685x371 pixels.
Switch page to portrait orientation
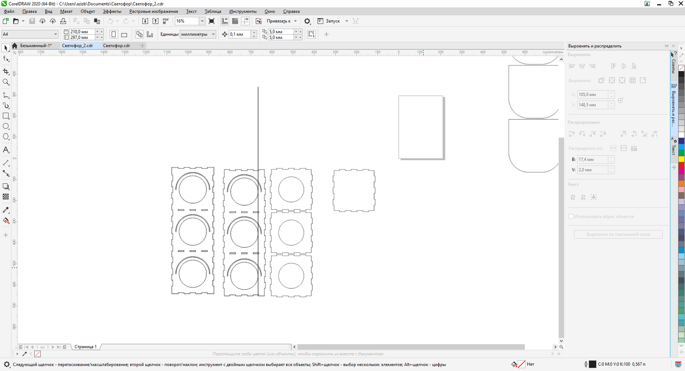(114, 34)
